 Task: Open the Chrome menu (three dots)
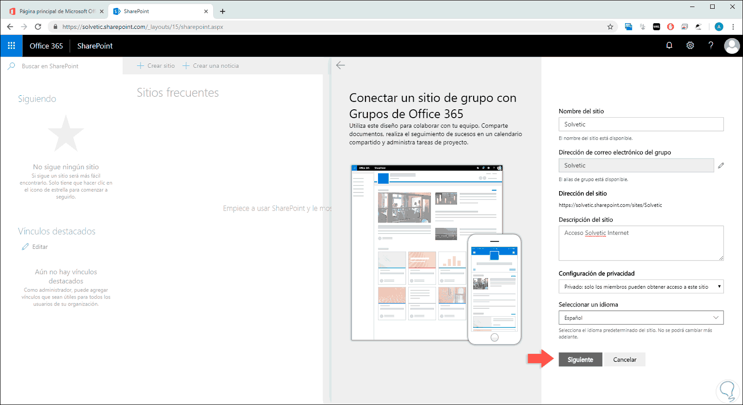pyautogui.click(x=733, y=27)
